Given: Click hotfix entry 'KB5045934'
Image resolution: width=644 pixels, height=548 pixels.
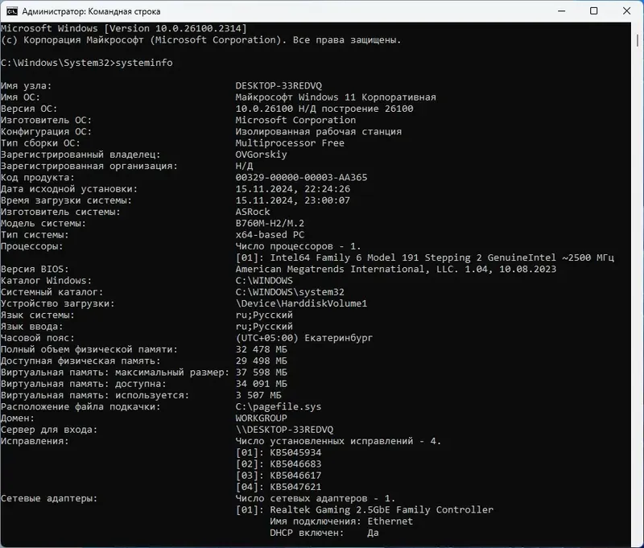Looking at the screenshot, I should (x=295, y=453).
